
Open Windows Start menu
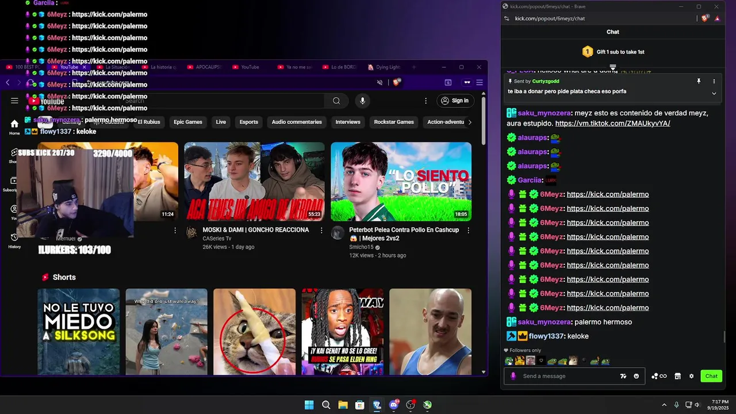pyautogui.click(x=309, y=405)
